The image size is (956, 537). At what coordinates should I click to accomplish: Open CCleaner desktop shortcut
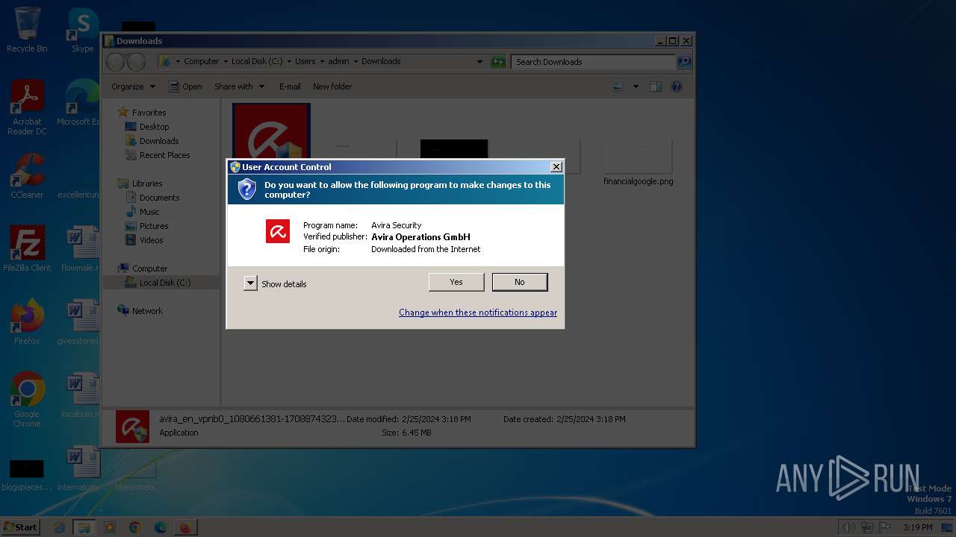pyautogui.click(x=27, y=176)
